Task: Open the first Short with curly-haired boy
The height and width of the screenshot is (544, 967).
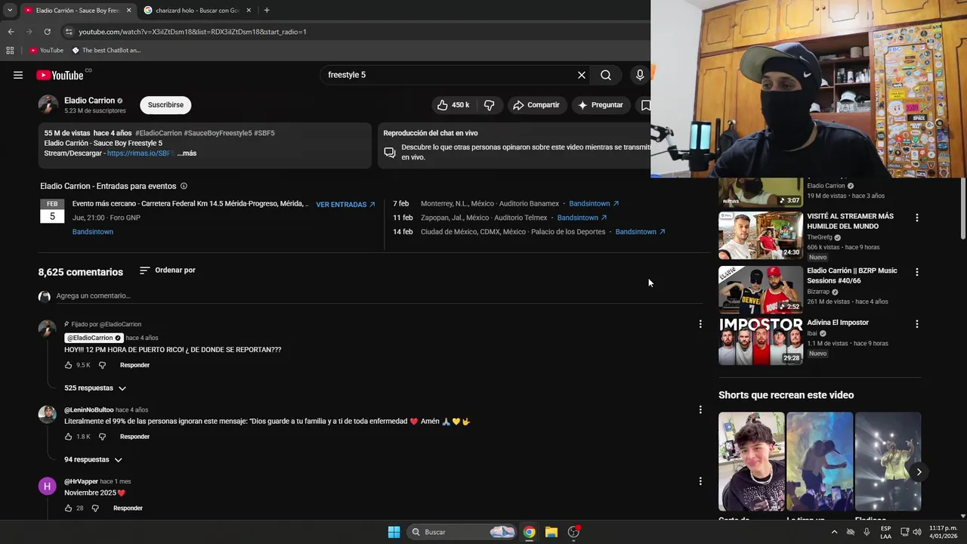Action: 751,462
